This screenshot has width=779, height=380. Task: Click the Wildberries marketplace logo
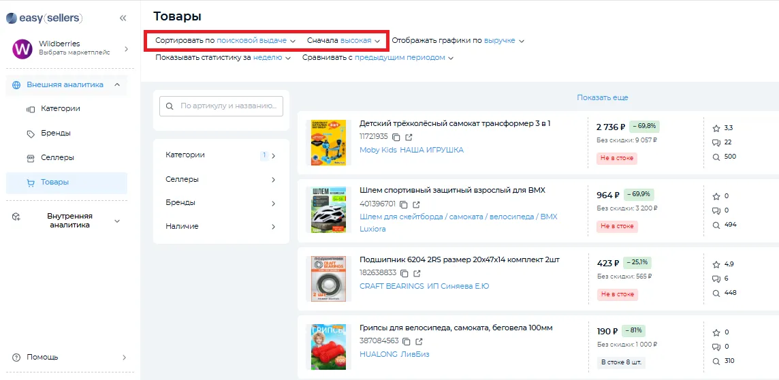click(22, 49)
